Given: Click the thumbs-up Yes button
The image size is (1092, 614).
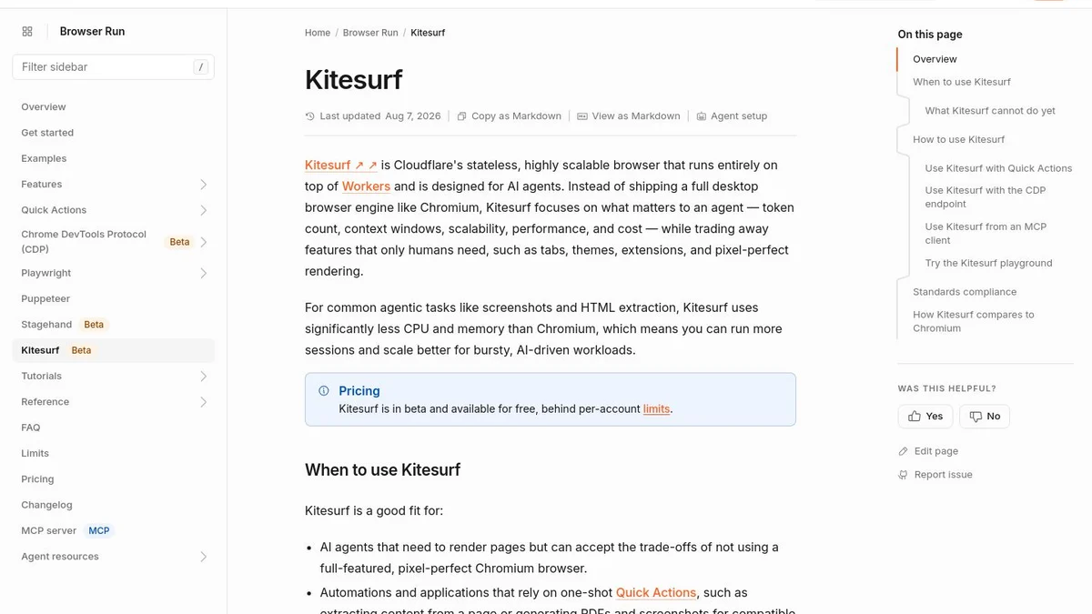Looking at the screenshot, I should coord(925,417).
